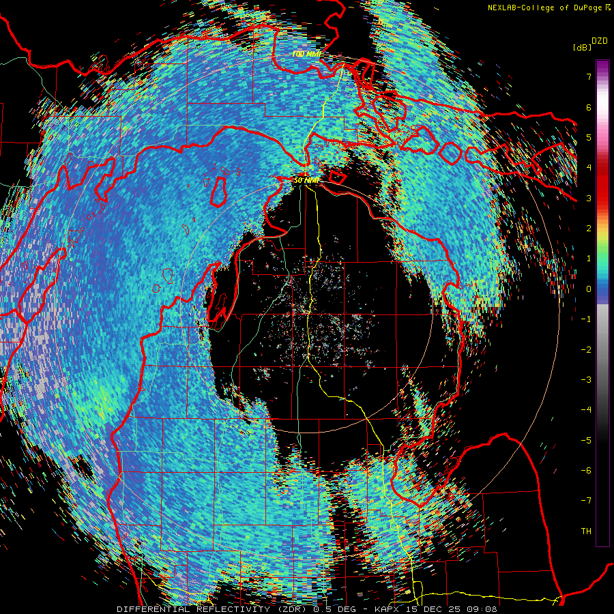Click the 6 dB value on the color scale
This screenshot has height=614, width=614.
[589, 107]
